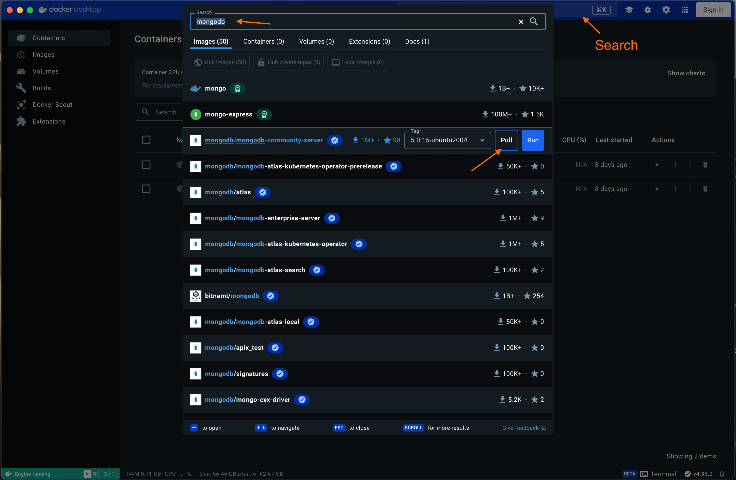Click the Containers icon in sidebar
The width and height of the screenshot is (736, 480).
point(21,38)
